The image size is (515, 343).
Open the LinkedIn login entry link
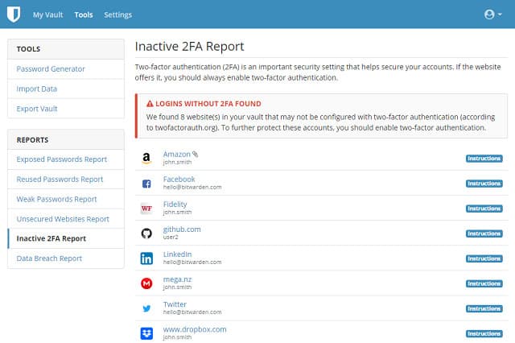pyautogui.click(x=177, y=254)
